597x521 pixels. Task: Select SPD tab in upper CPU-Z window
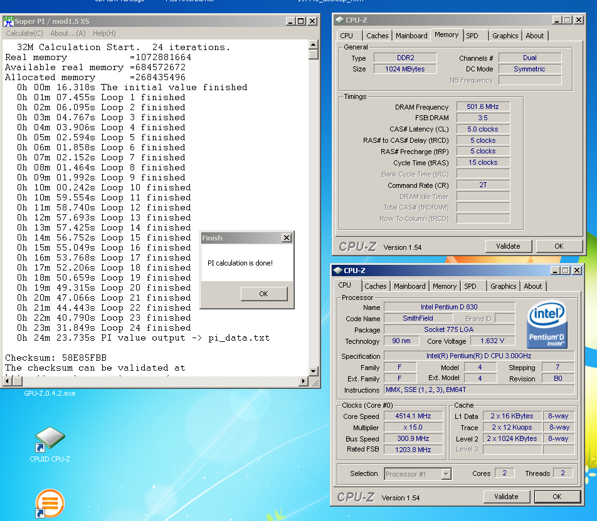point(472,36)
